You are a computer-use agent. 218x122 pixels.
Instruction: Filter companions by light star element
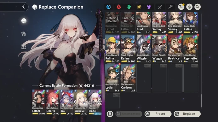pos(139,7)
